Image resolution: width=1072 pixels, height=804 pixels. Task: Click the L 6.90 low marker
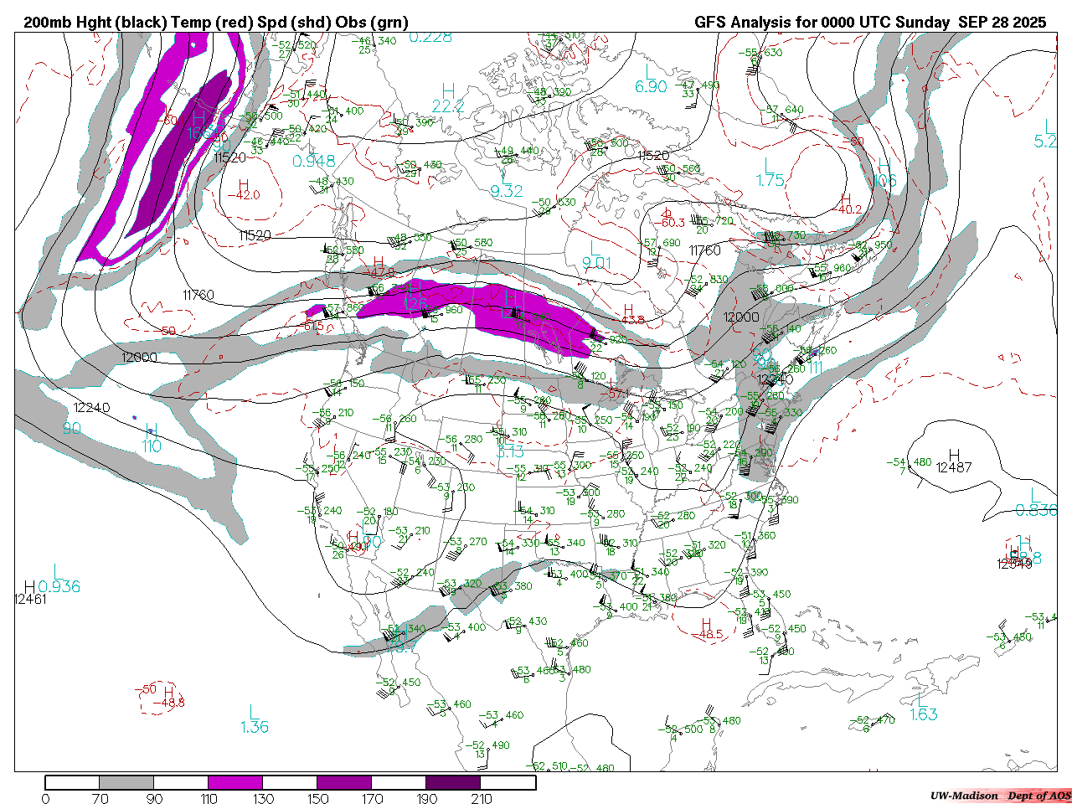pyautogui.click(x=651, y=79)
